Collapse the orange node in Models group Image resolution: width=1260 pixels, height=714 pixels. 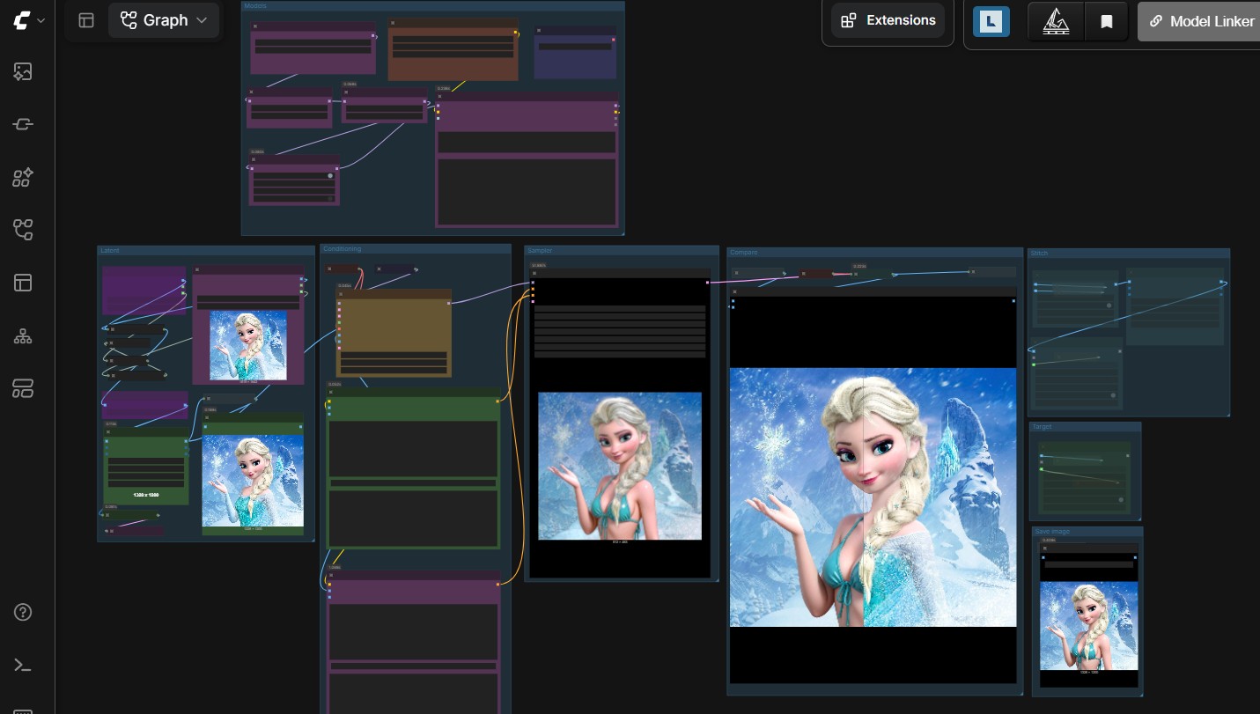393,24
